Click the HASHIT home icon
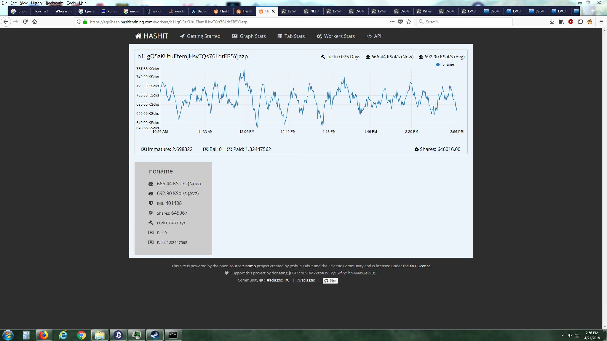This screenshot has height=341, width=607. pyautogui.click(x=138, y=36)
